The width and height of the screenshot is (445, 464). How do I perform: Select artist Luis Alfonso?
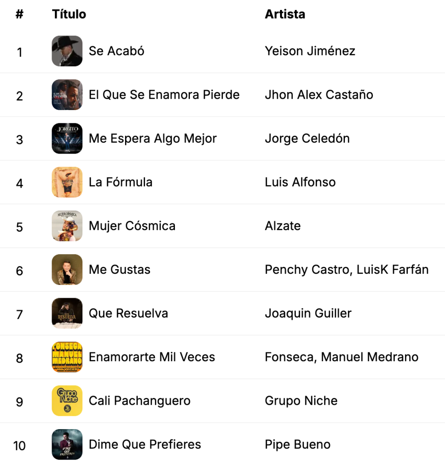pos(300,182)
